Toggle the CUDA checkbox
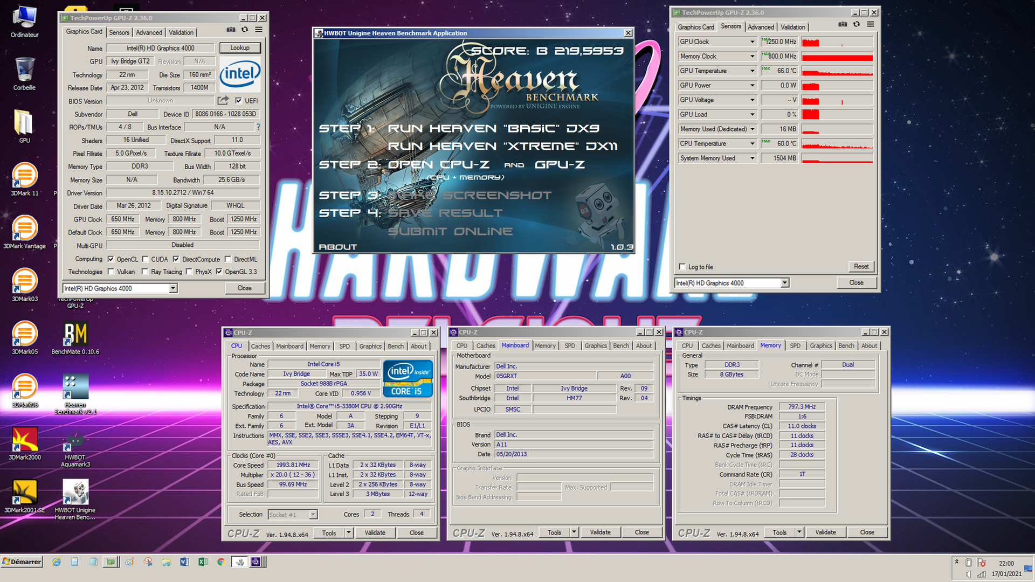The width and height of the screenshot is (1035, 582). (145, 259)
